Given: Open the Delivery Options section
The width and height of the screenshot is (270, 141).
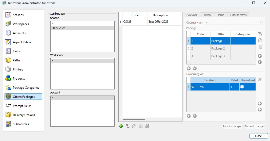Looking at the screenshot, I should pos(23,115).
